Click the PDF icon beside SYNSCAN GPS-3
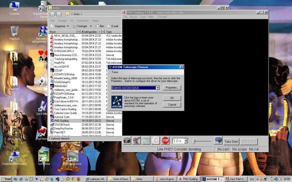The image size is (292, 182). point(52,51)
